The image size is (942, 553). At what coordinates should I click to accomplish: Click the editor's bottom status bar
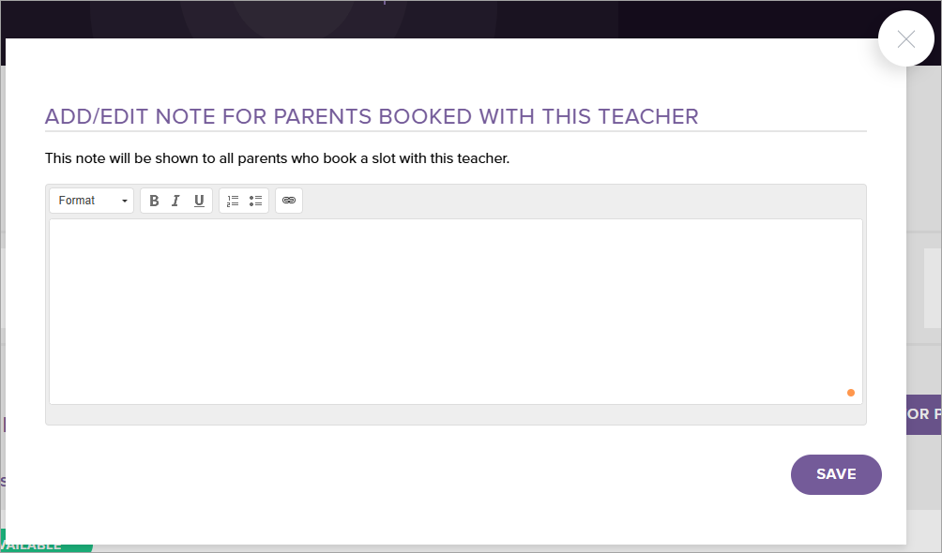[455, 414]
